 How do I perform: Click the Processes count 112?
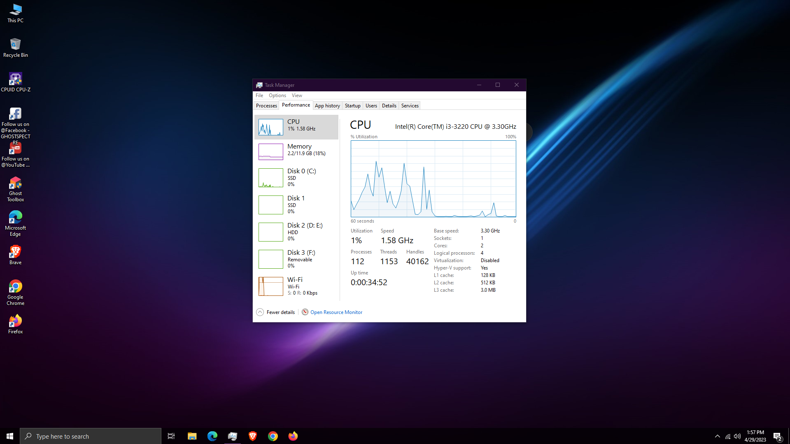(357, 261)
